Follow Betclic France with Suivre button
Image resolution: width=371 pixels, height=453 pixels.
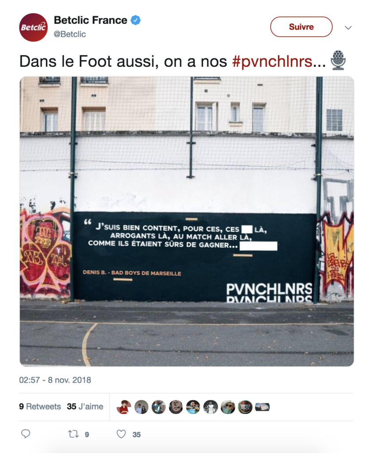[301, 27]
